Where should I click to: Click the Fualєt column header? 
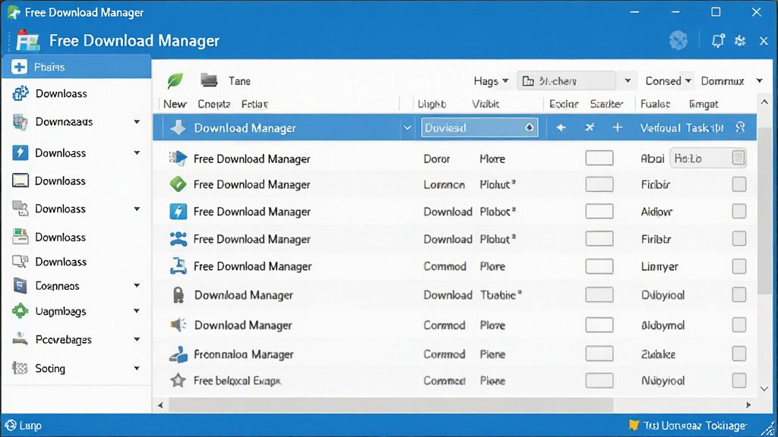point(655,104)
